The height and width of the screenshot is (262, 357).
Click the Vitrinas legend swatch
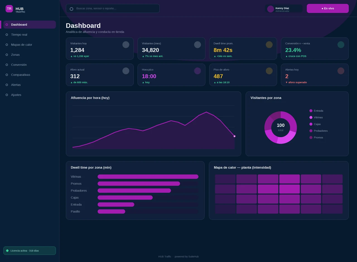point(311,117)
